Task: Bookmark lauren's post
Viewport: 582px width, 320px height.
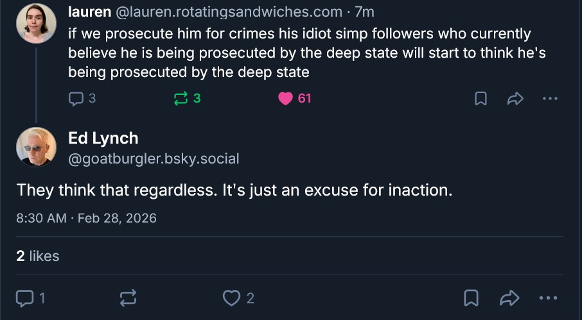Action: click(x=481, y=99)
